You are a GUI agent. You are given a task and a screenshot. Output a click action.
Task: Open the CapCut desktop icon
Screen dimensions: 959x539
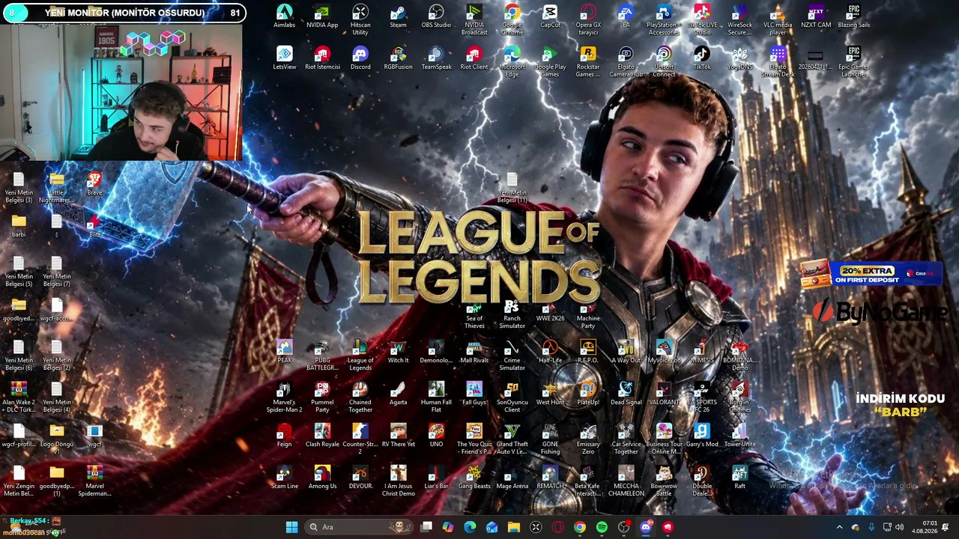(550, 16)
